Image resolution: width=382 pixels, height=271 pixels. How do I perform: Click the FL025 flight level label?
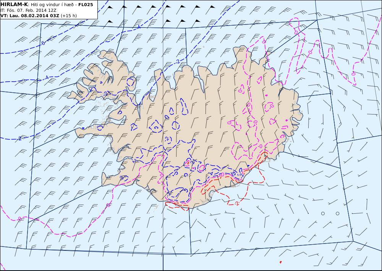(86, 5)
